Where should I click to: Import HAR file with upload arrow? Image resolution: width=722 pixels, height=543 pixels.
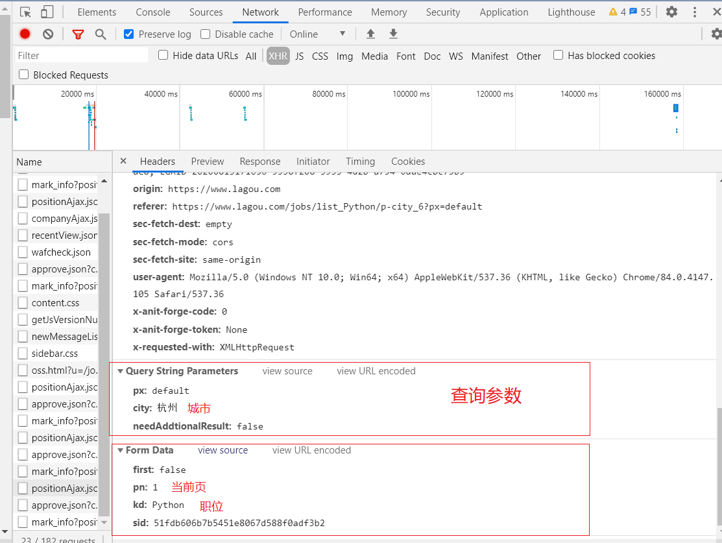click(371, 34)
